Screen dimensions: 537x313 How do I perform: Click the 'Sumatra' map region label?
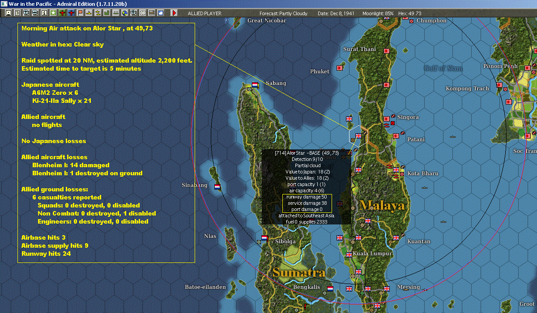(298, 272)
